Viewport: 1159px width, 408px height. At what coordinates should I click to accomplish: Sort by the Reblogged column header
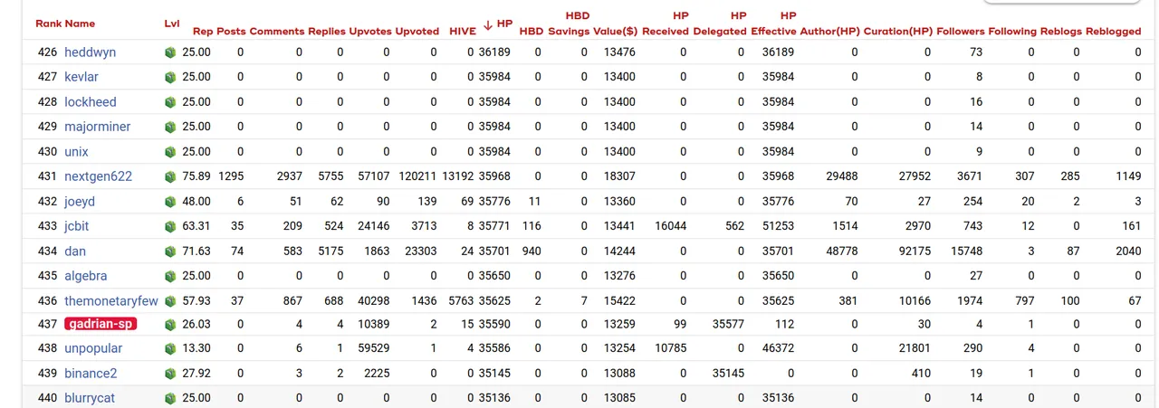coord(1113,31)
